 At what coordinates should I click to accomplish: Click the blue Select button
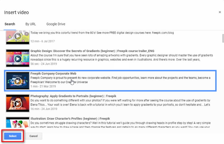[x=13, y=136]
